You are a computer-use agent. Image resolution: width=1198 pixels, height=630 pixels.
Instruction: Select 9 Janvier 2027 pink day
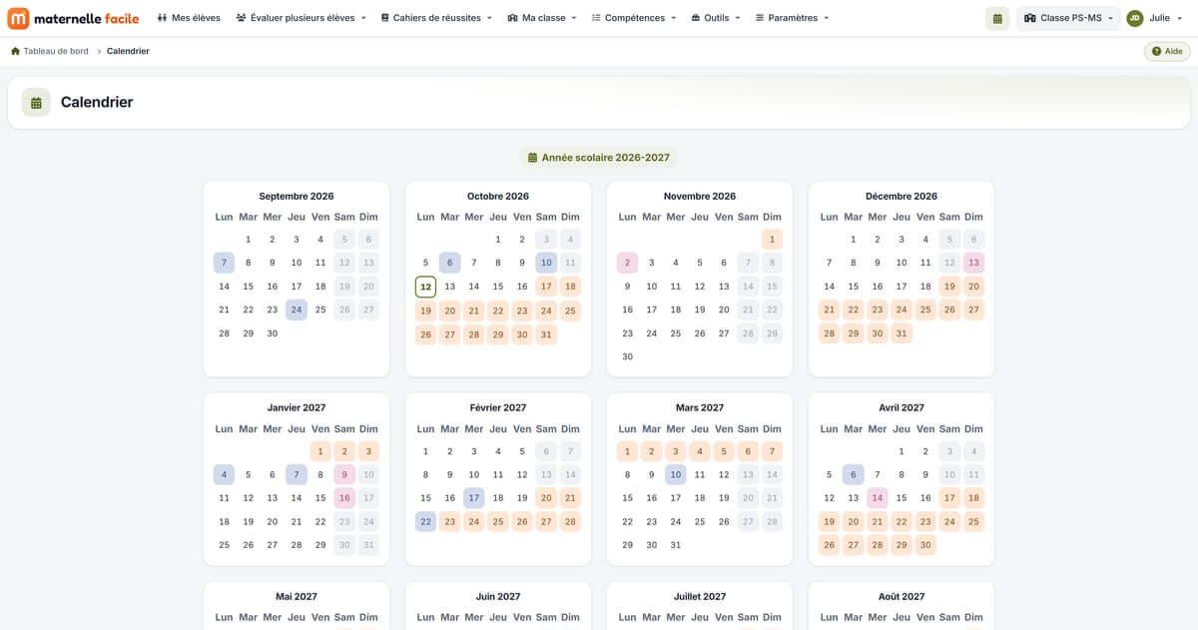click(x=344, y=474)
